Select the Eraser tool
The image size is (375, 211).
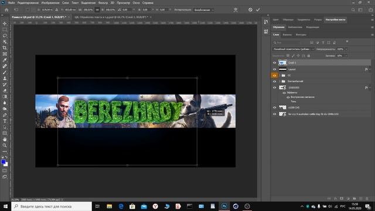5,90
